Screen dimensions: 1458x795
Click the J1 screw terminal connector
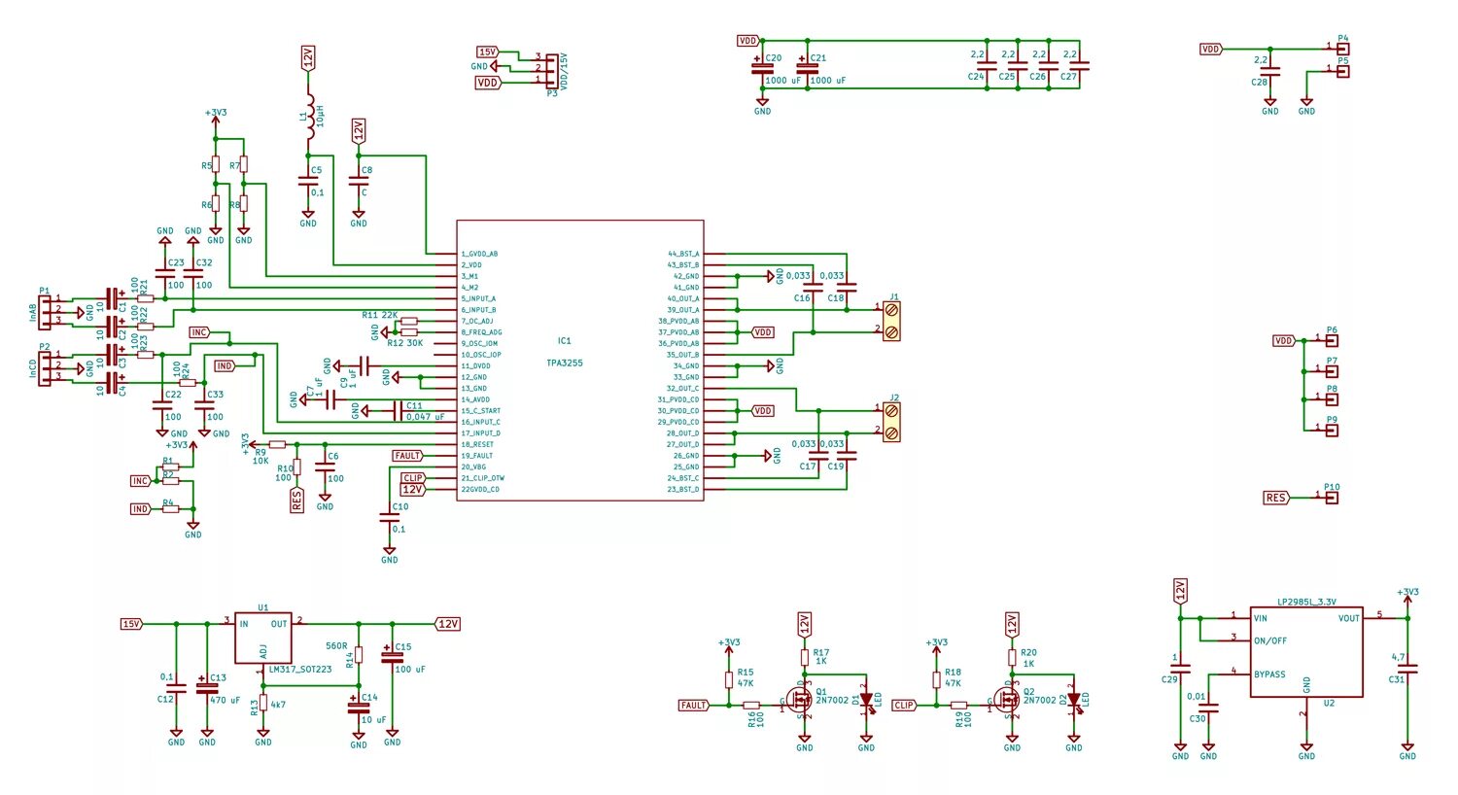coord(891,321)
